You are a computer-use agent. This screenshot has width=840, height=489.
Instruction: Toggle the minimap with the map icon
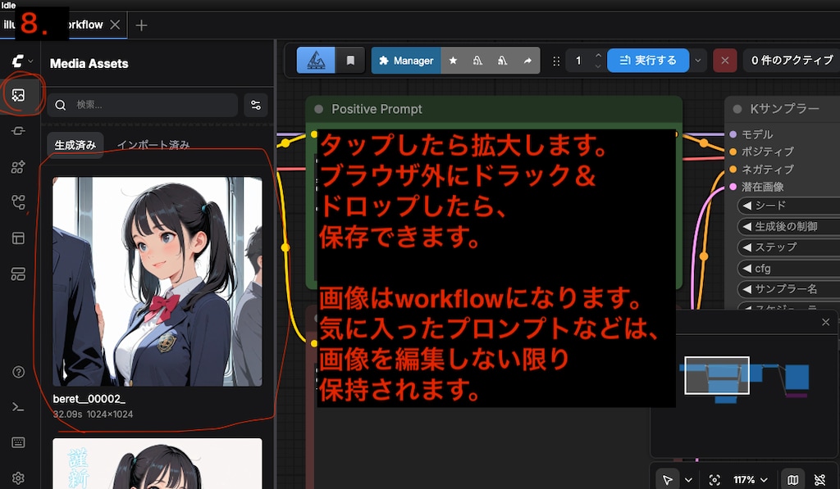click(792, 479)
